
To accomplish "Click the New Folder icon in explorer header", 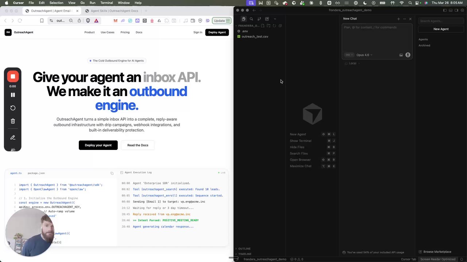I will [269, 26].
